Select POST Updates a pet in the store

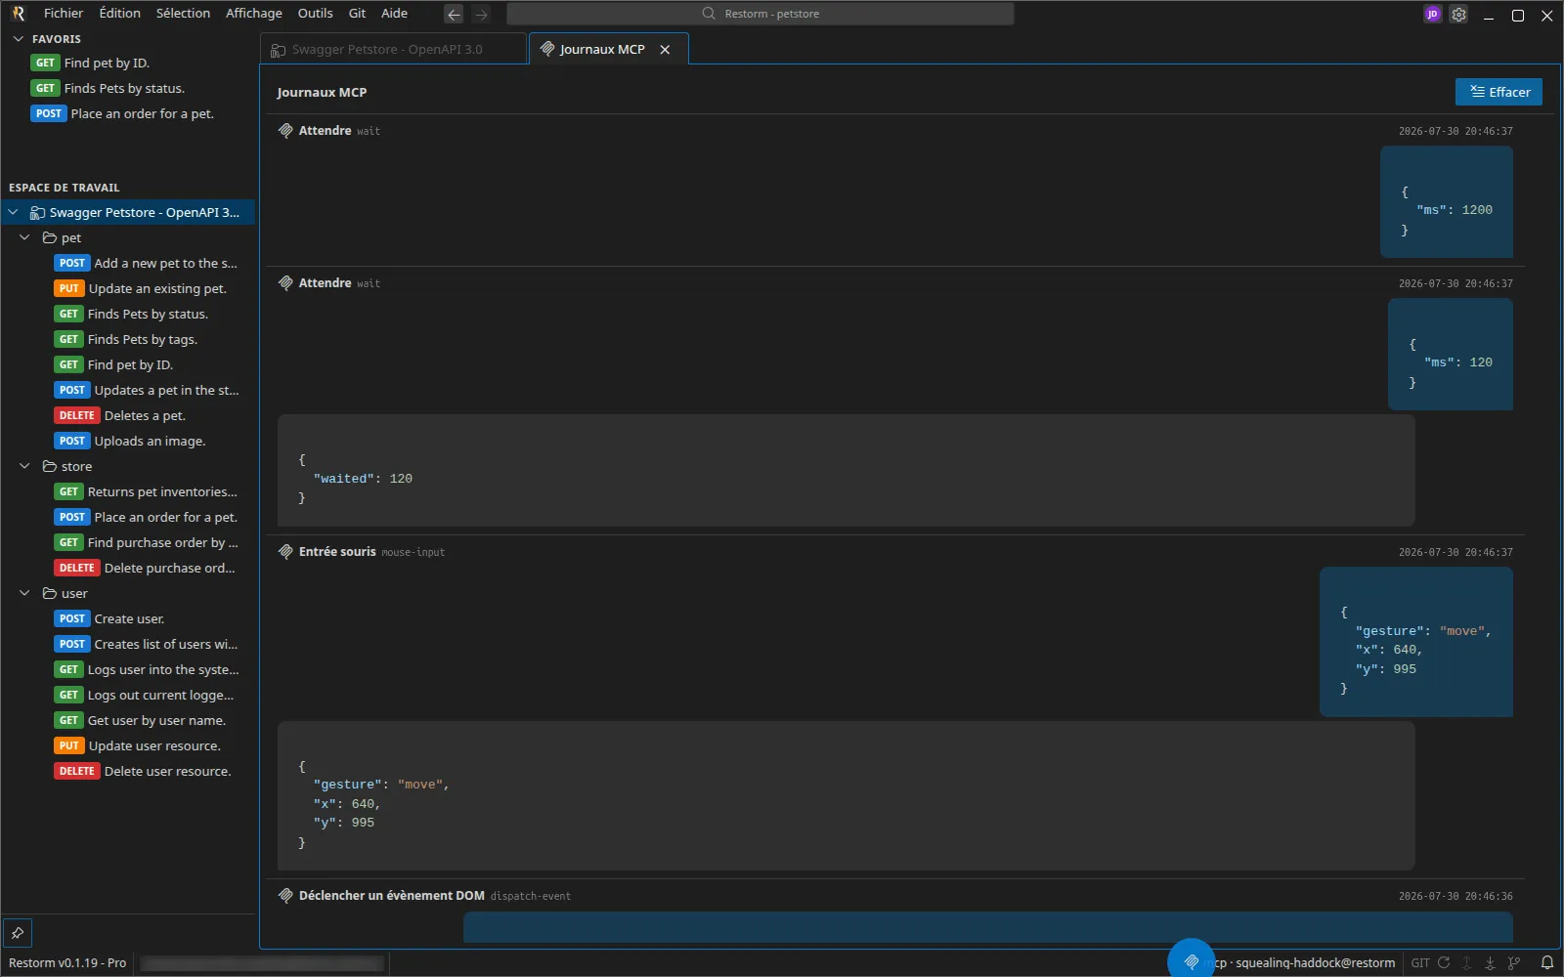[x=128, y=390]
